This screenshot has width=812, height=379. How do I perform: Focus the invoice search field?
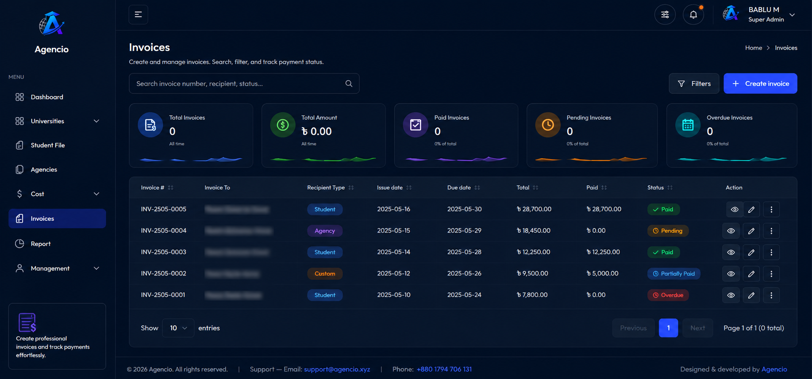coord(244,84)
